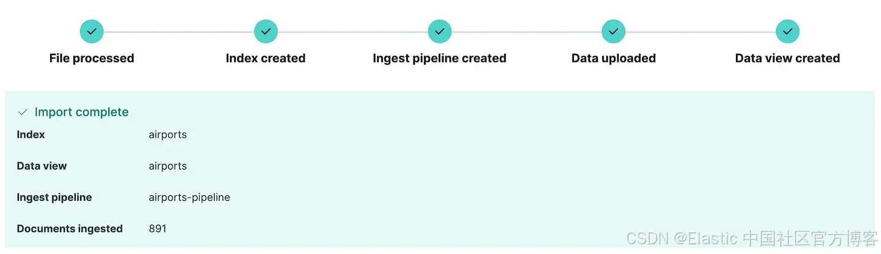Click the Data uploaded checkmark circle
Viewport: 881px width, 254px height.
614,31
